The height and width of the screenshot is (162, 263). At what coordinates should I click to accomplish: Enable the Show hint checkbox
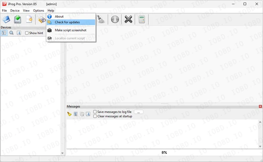[x=27, y=33]
